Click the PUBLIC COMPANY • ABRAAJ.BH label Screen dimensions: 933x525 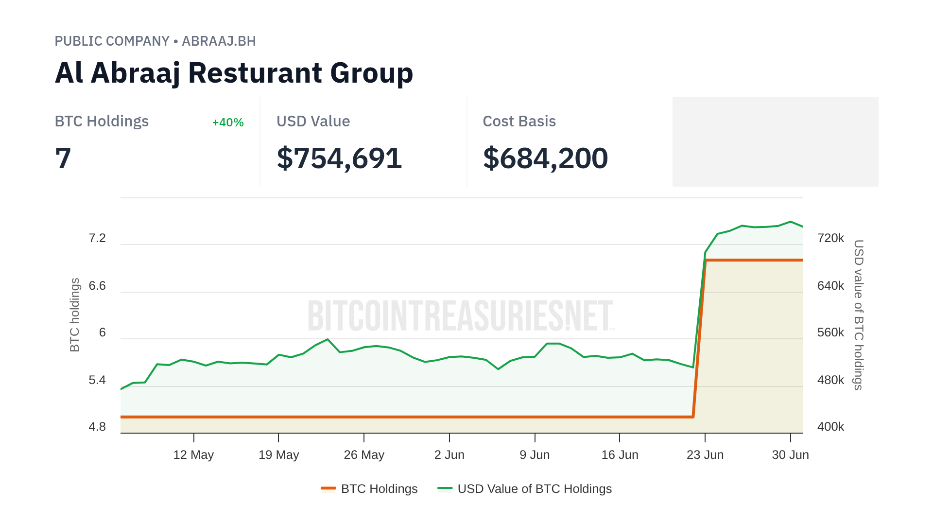(155, 41)
